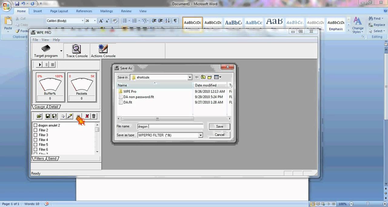Click the Change Styles button in Word
The height and width of the screenshot is (207, 388).
[358, 25]
